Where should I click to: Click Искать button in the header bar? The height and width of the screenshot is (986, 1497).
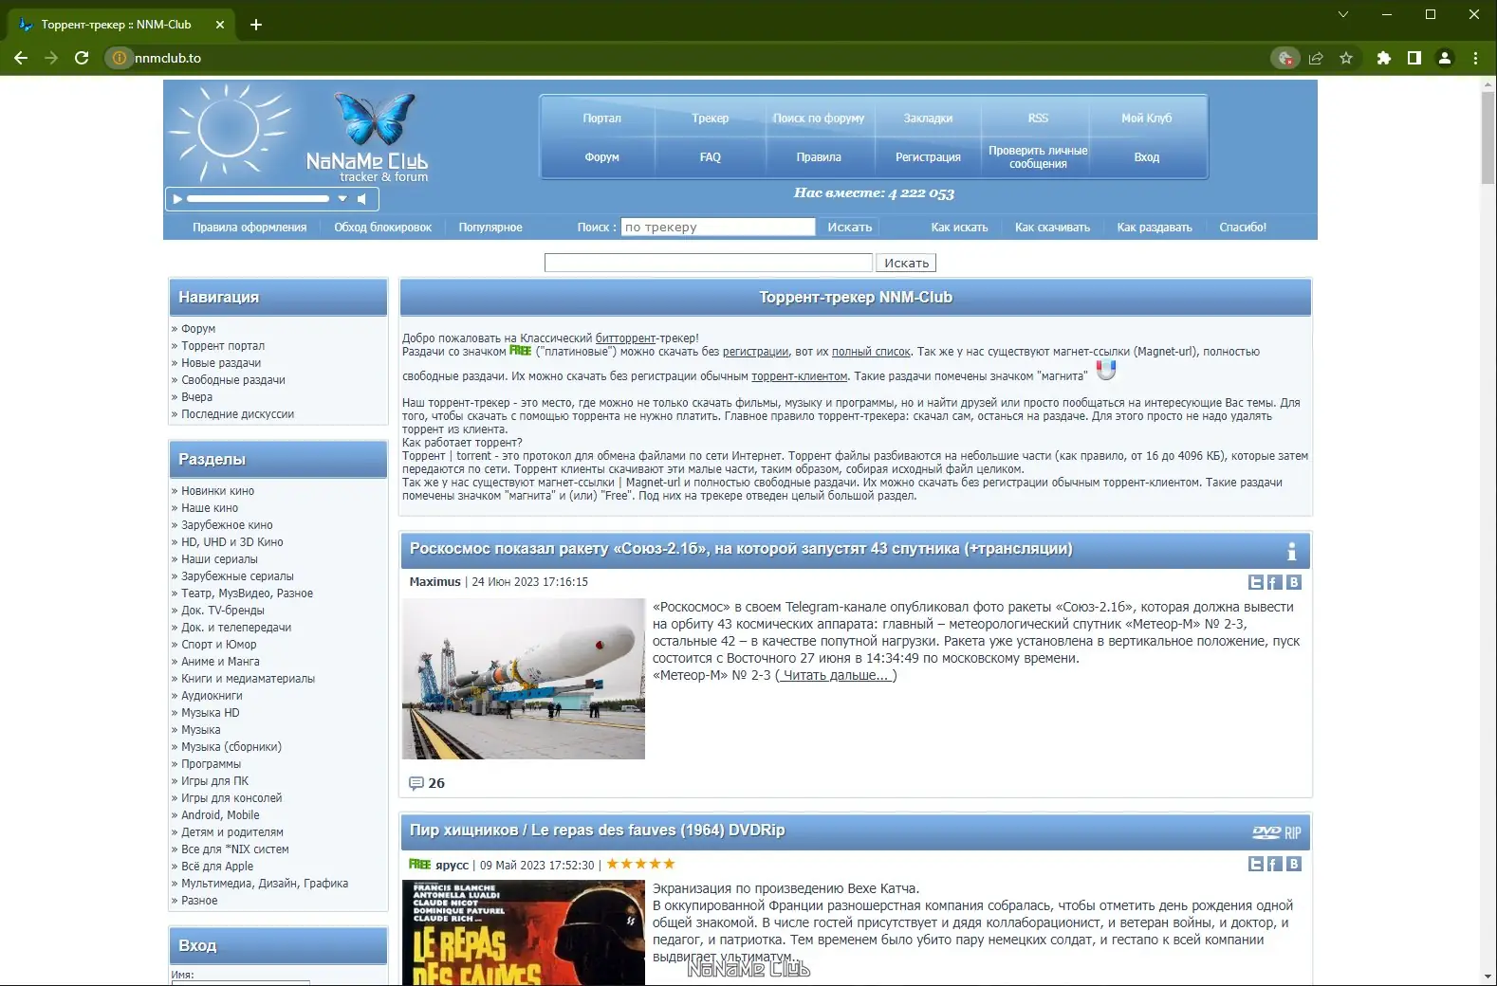(850, 228)
